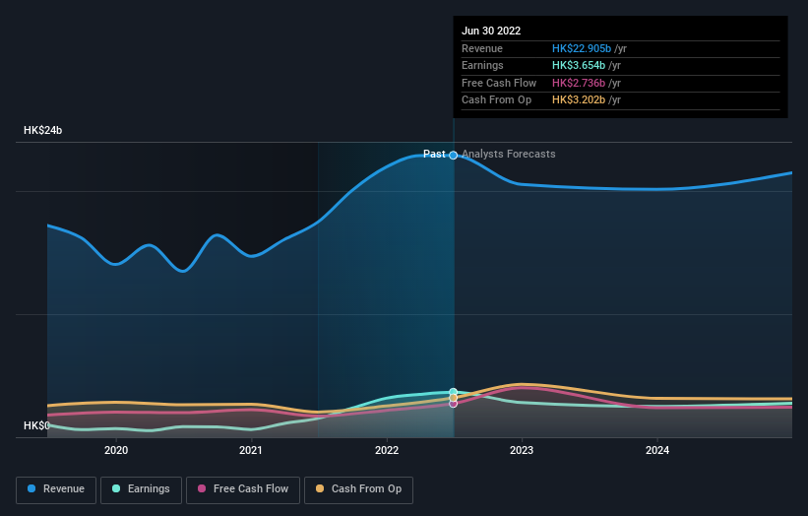Viewport: 808px width, 516px height.
Task: Toggle the Revenue legend button
Action: (x=56, y=489)
